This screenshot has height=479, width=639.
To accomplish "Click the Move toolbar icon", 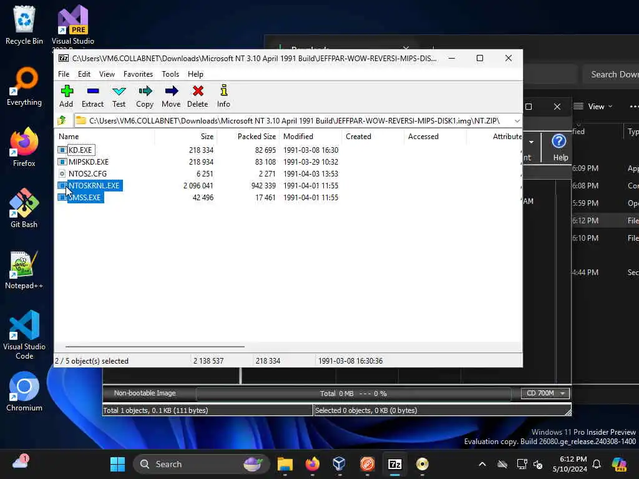I will pos(171,96).
